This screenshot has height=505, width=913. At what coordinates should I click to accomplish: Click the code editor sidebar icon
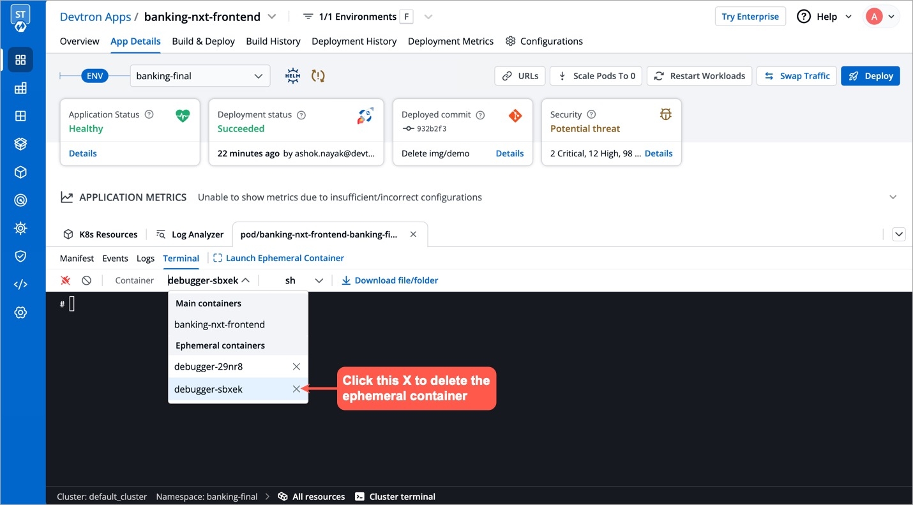[20, 284]
